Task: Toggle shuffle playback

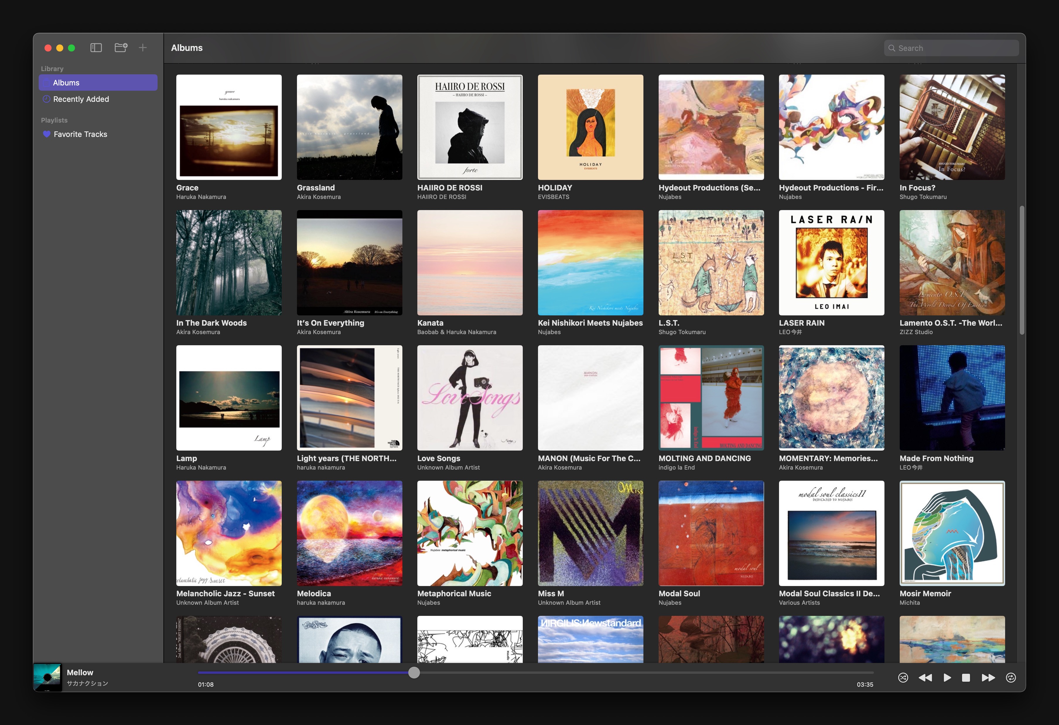Action: (903, 678)
